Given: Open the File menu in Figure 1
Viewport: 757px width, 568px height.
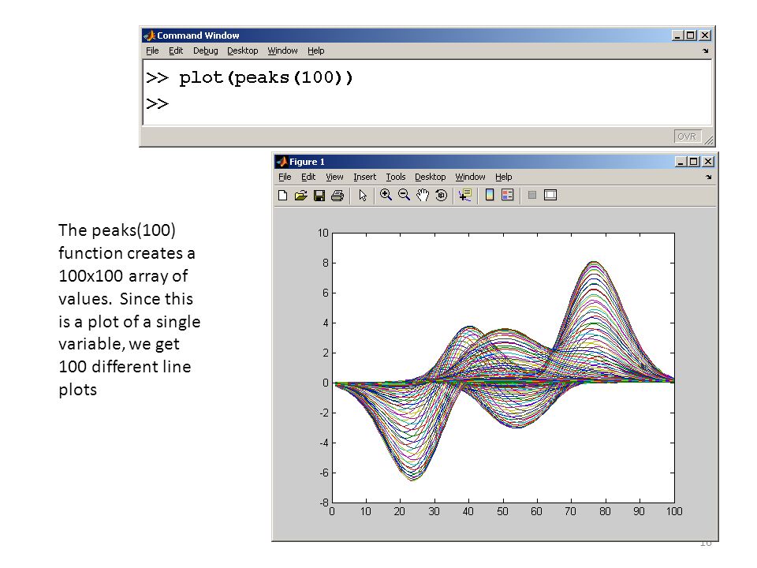Looking at the screenshot, I should (285, 177).
